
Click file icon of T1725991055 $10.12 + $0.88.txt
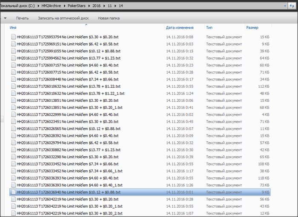[x=13, y=51]
